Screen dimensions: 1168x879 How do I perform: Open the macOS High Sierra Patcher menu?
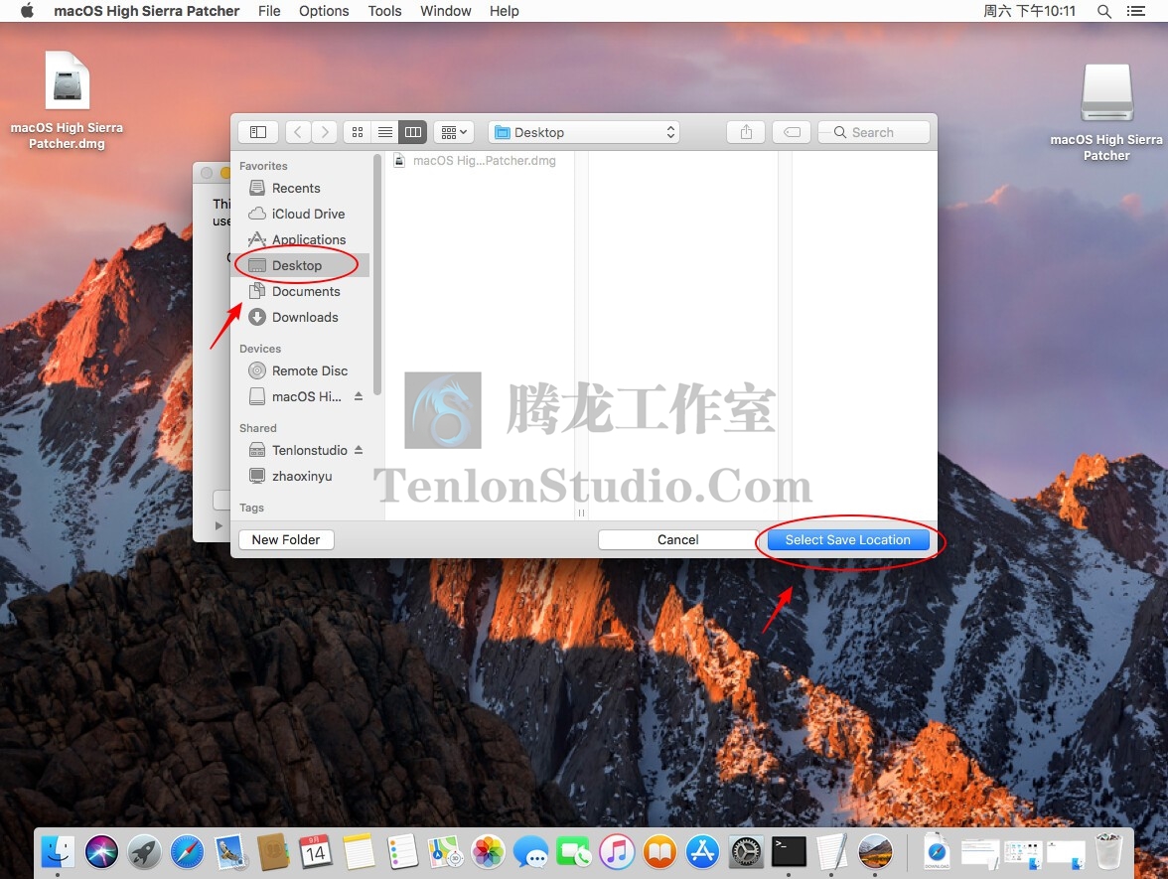[147, 10]
